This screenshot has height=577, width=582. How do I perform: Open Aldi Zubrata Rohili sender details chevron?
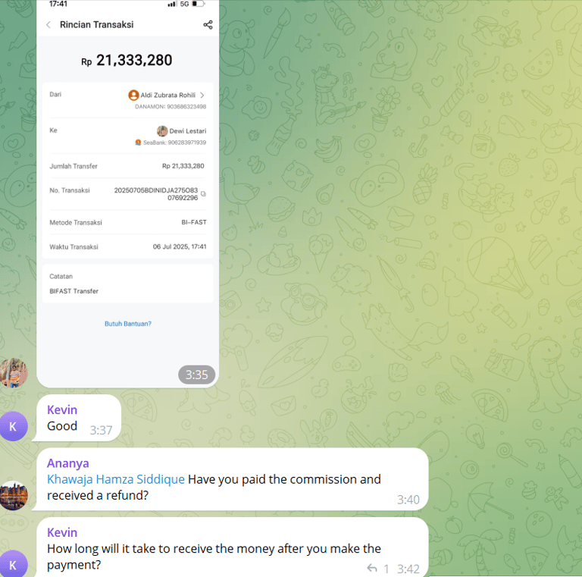[202, 96]
